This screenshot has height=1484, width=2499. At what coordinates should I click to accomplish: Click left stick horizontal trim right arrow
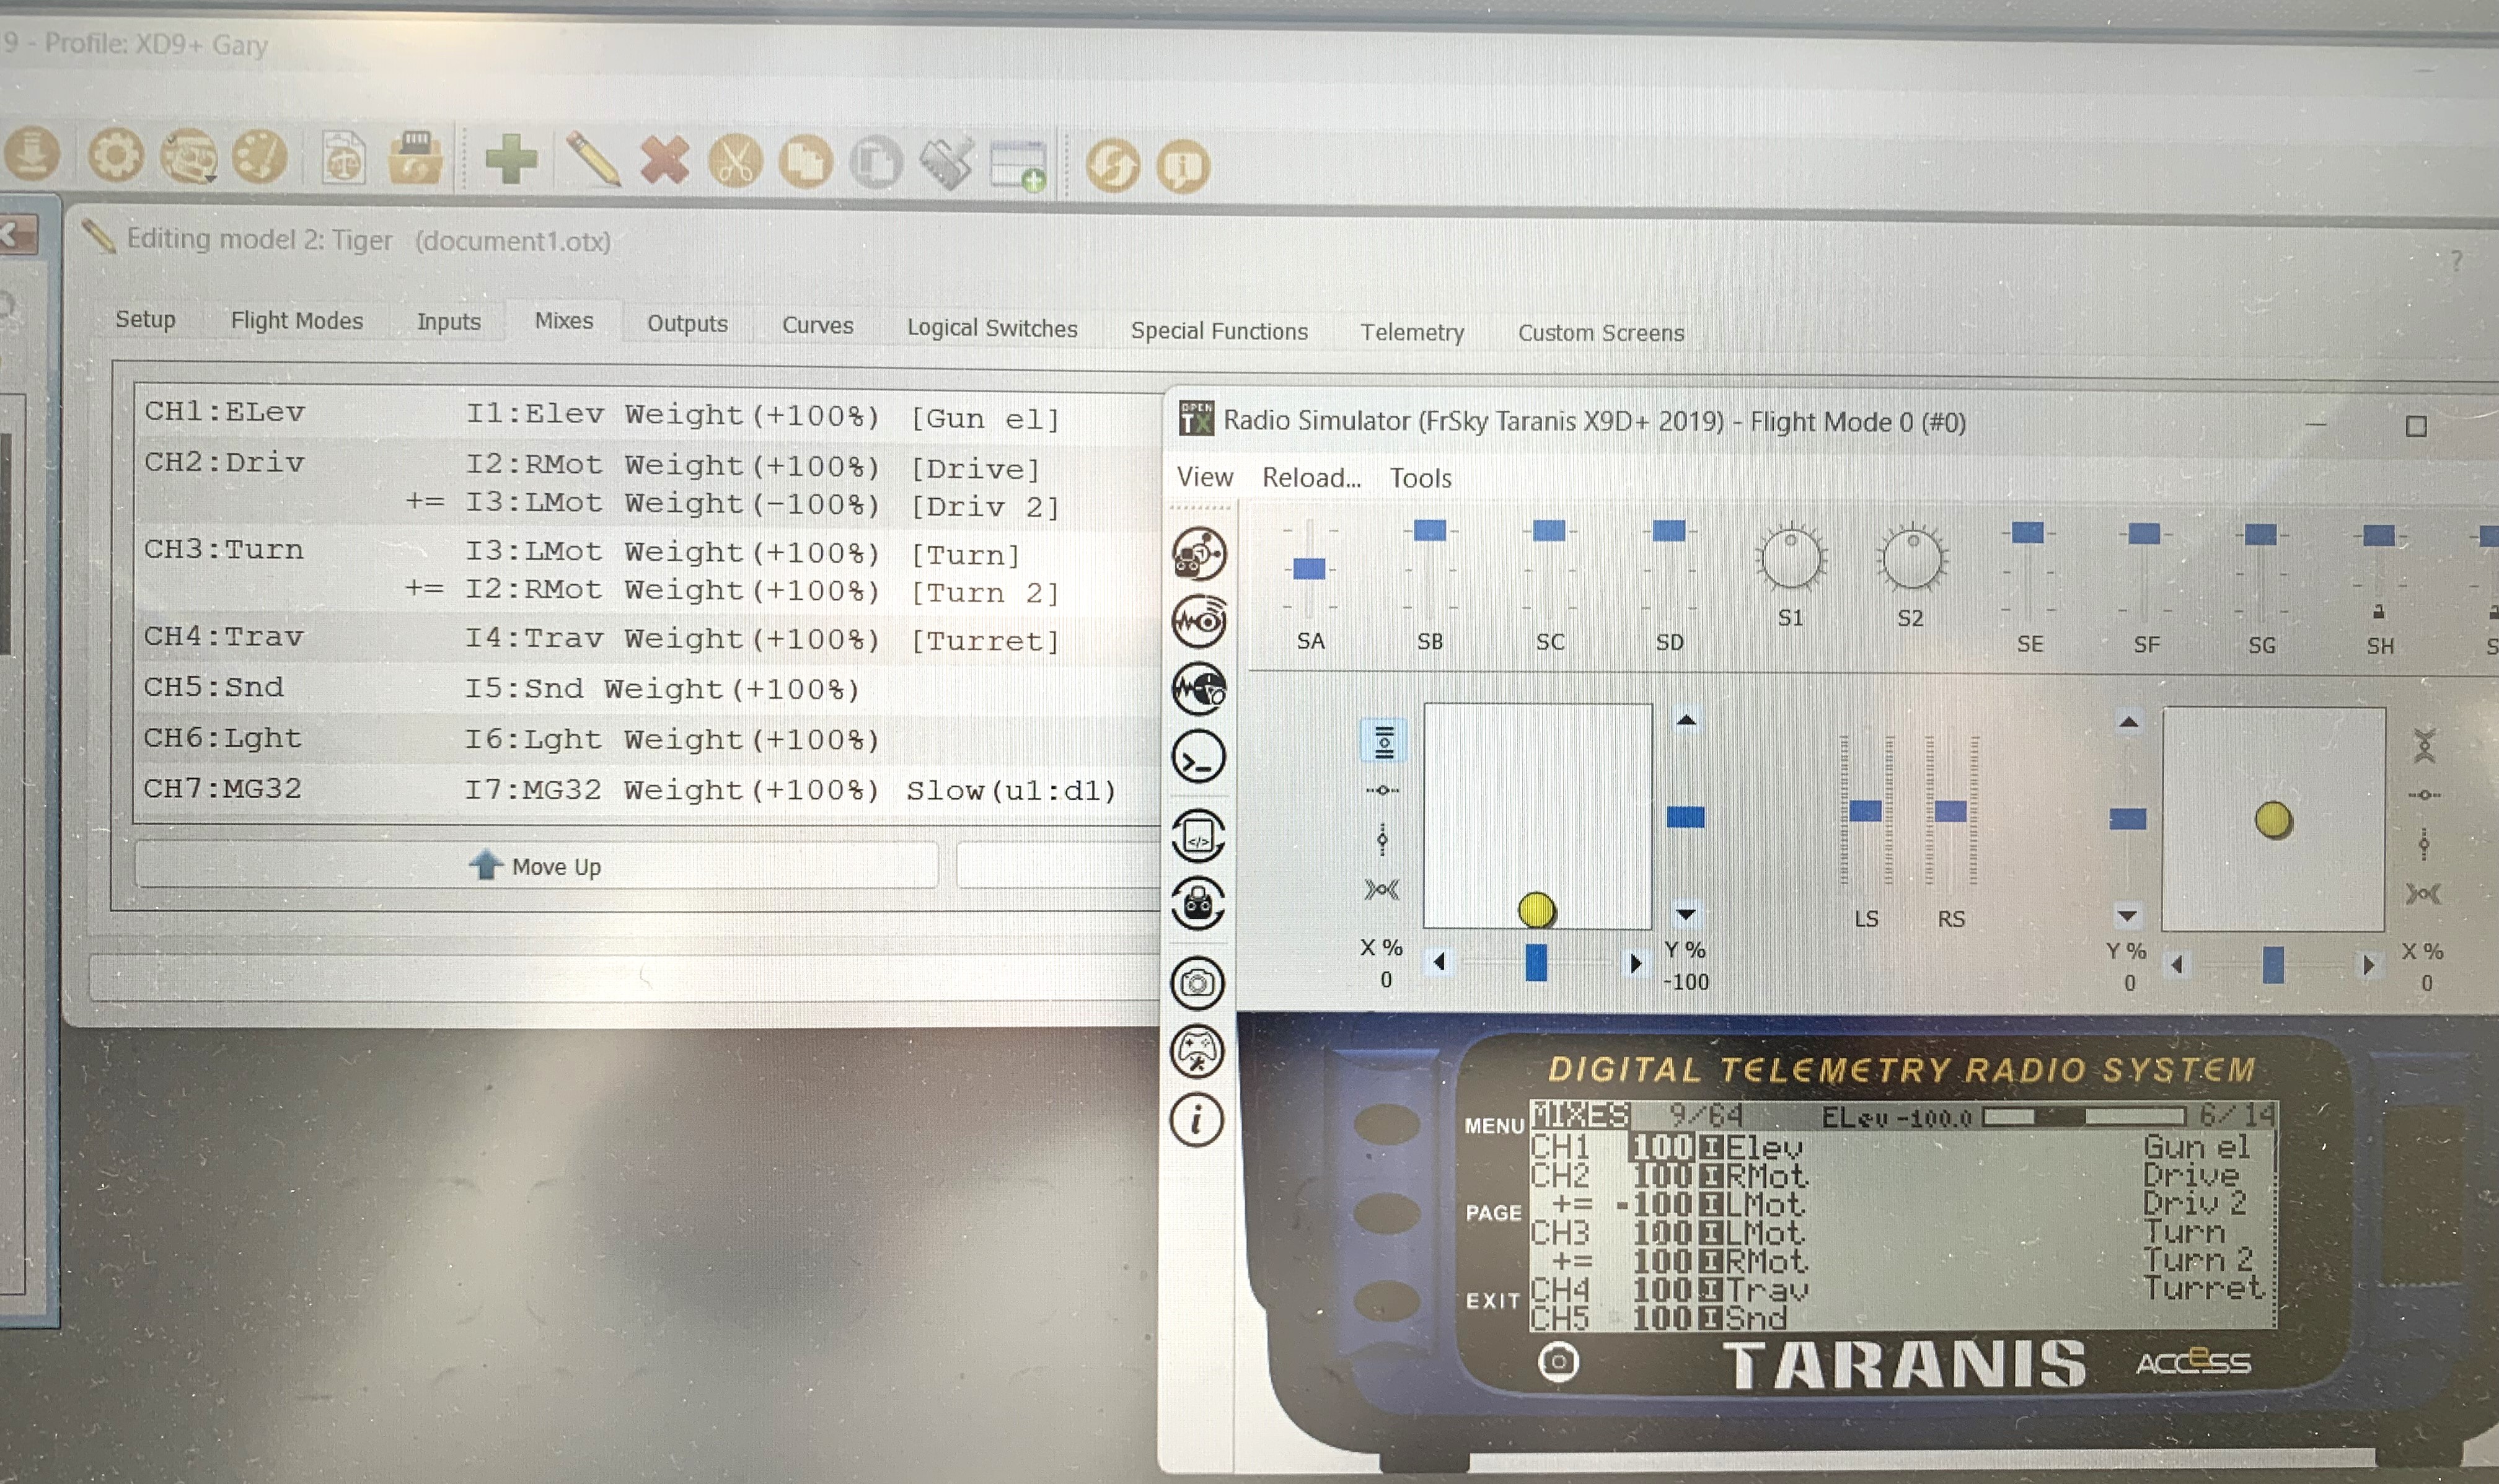pos(1635,963)
